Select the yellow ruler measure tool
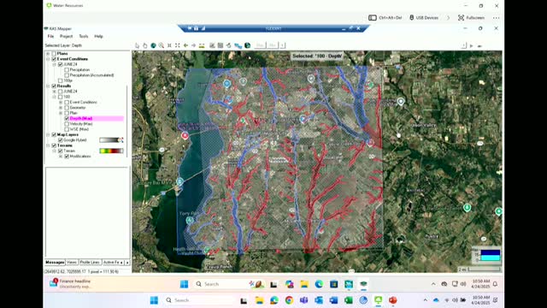547x308 pixels. click(202, 45)
